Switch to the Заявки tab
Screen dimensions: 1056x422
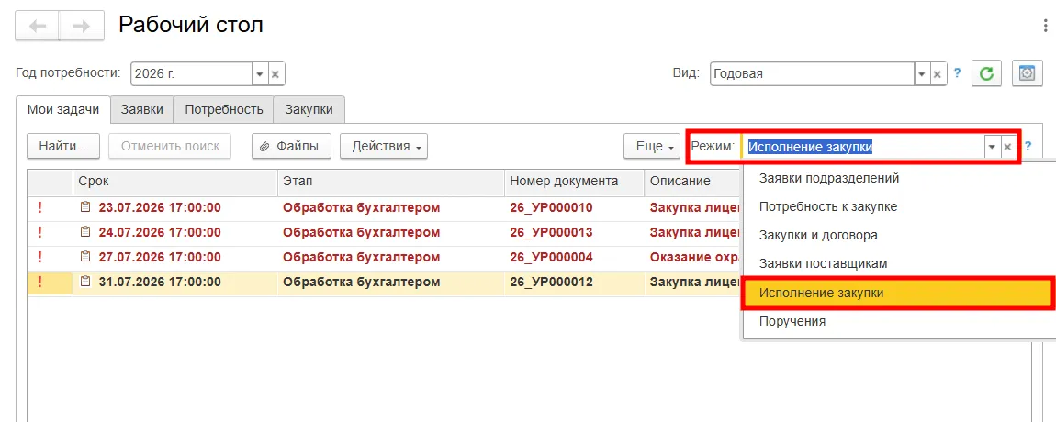[x=142, y=110]
